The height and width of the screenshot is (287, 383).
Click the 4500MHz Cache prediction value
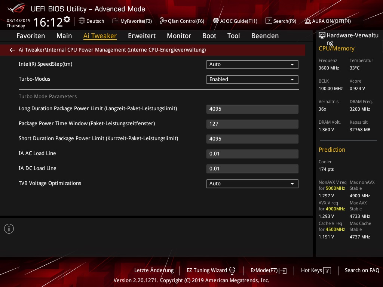coord(335,229)
